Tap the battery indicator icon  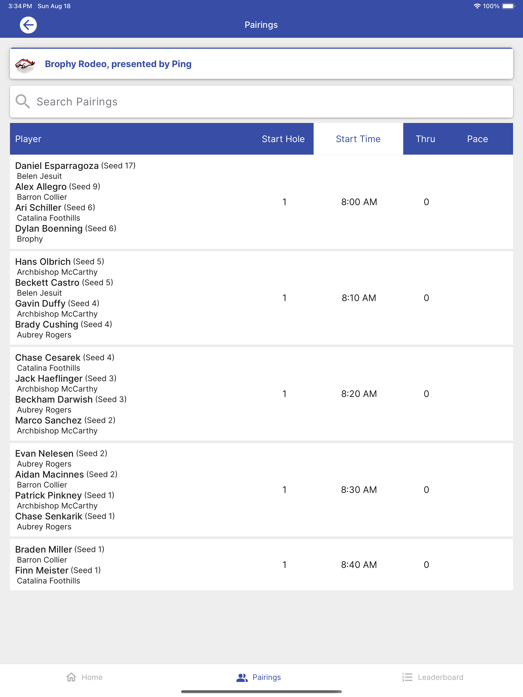pyautogui.click(x=508, y=6)
